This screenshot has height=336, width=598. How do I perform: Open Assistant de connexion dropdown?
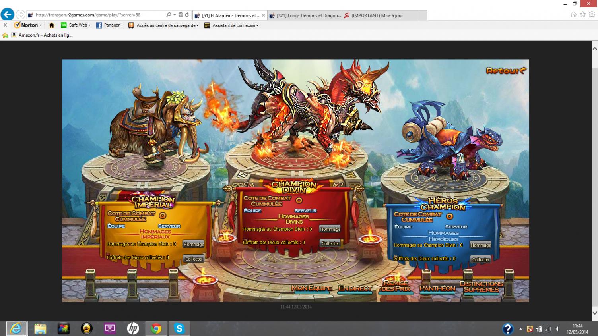[x=231, y=25]
